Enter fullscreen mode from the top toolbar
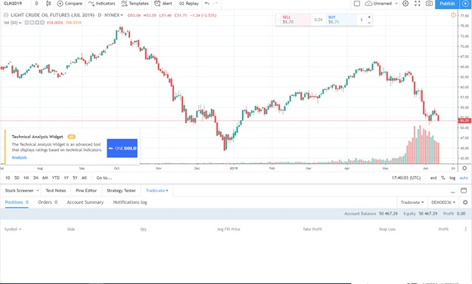 (x=418, y=4)
